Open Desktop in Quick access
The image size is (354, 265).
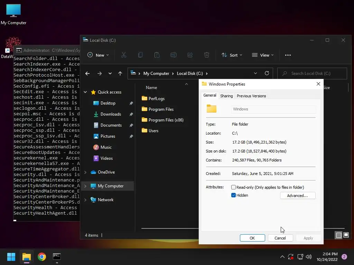[x=108, y=103]
